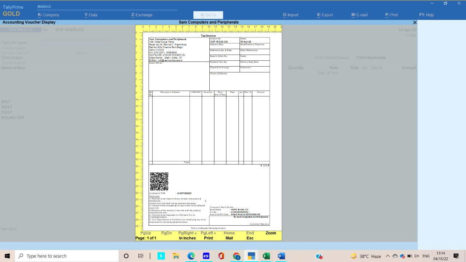Click the invoice page preview title 'Tax Invoice'

[208, 36]
